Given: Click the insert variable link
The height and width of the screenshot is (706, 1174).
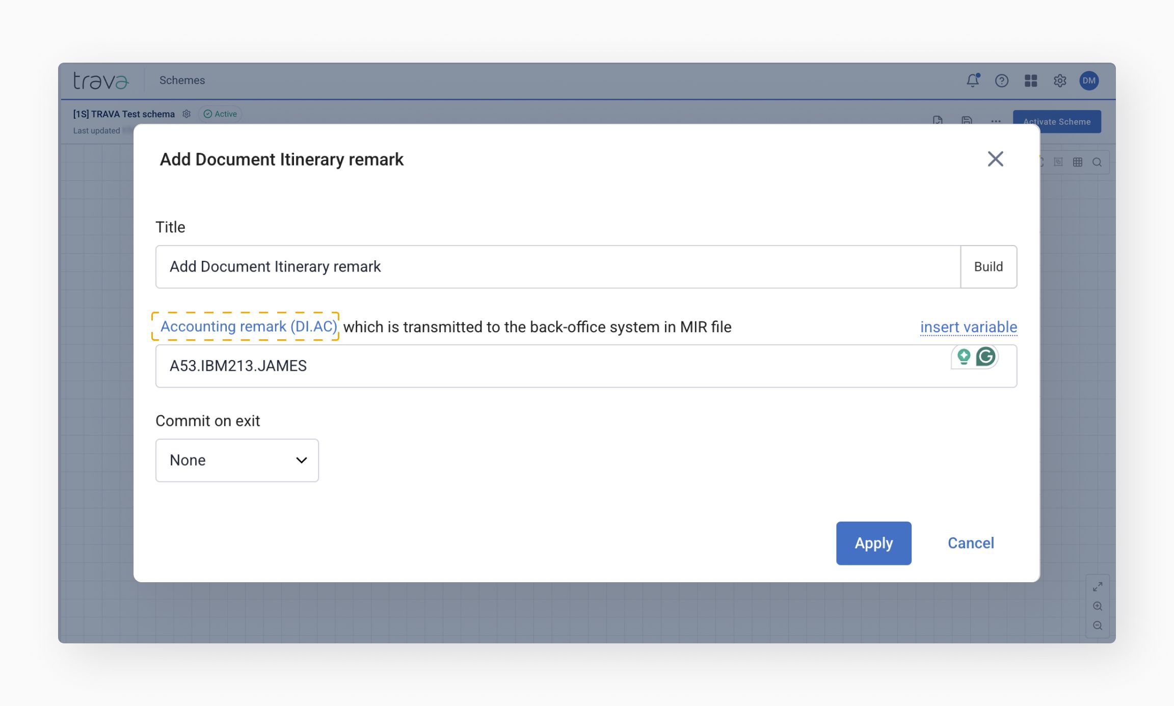Looking at the screenshot, I should point(968,327).
